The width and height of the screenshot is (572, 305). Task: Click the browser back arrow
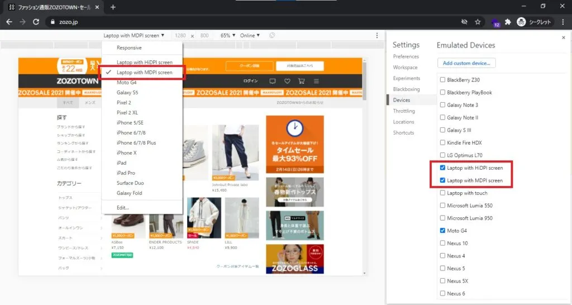[x=9, y=22]
